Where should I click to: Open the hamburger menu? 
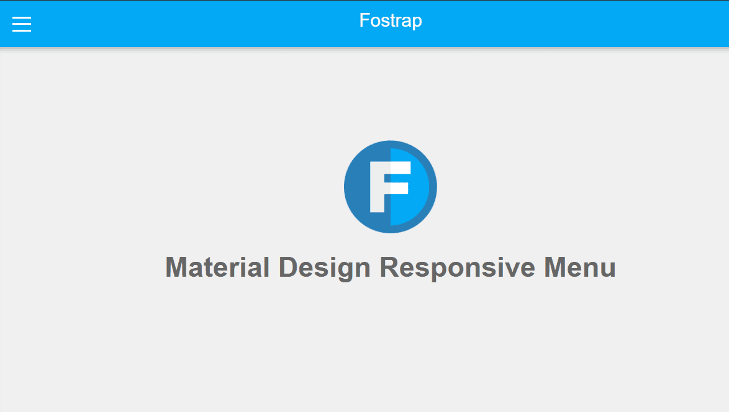[22, 24]
